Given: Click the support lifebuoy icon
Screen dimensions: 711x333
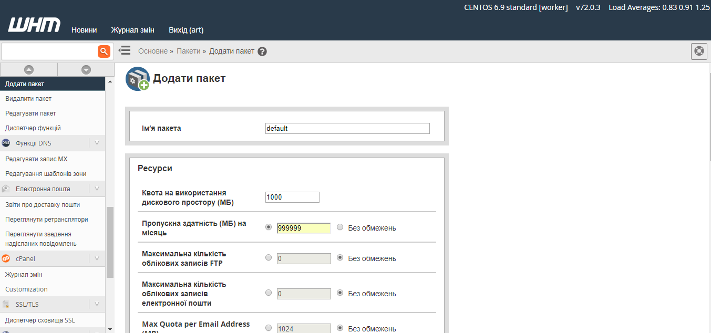Looking at the screenshot, I should click(698, 51).
